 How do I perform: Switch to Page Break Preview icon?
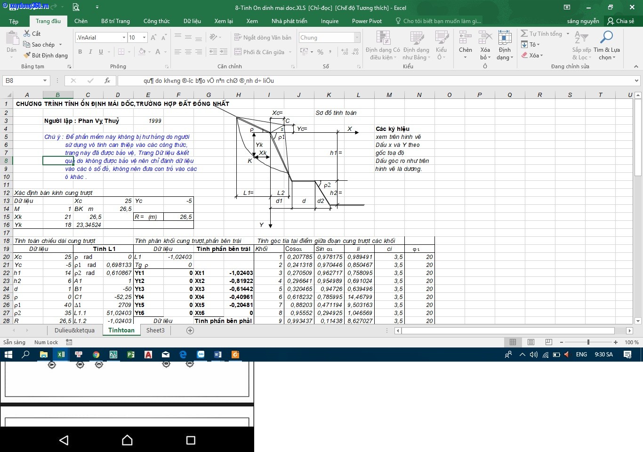pos(548,342)
